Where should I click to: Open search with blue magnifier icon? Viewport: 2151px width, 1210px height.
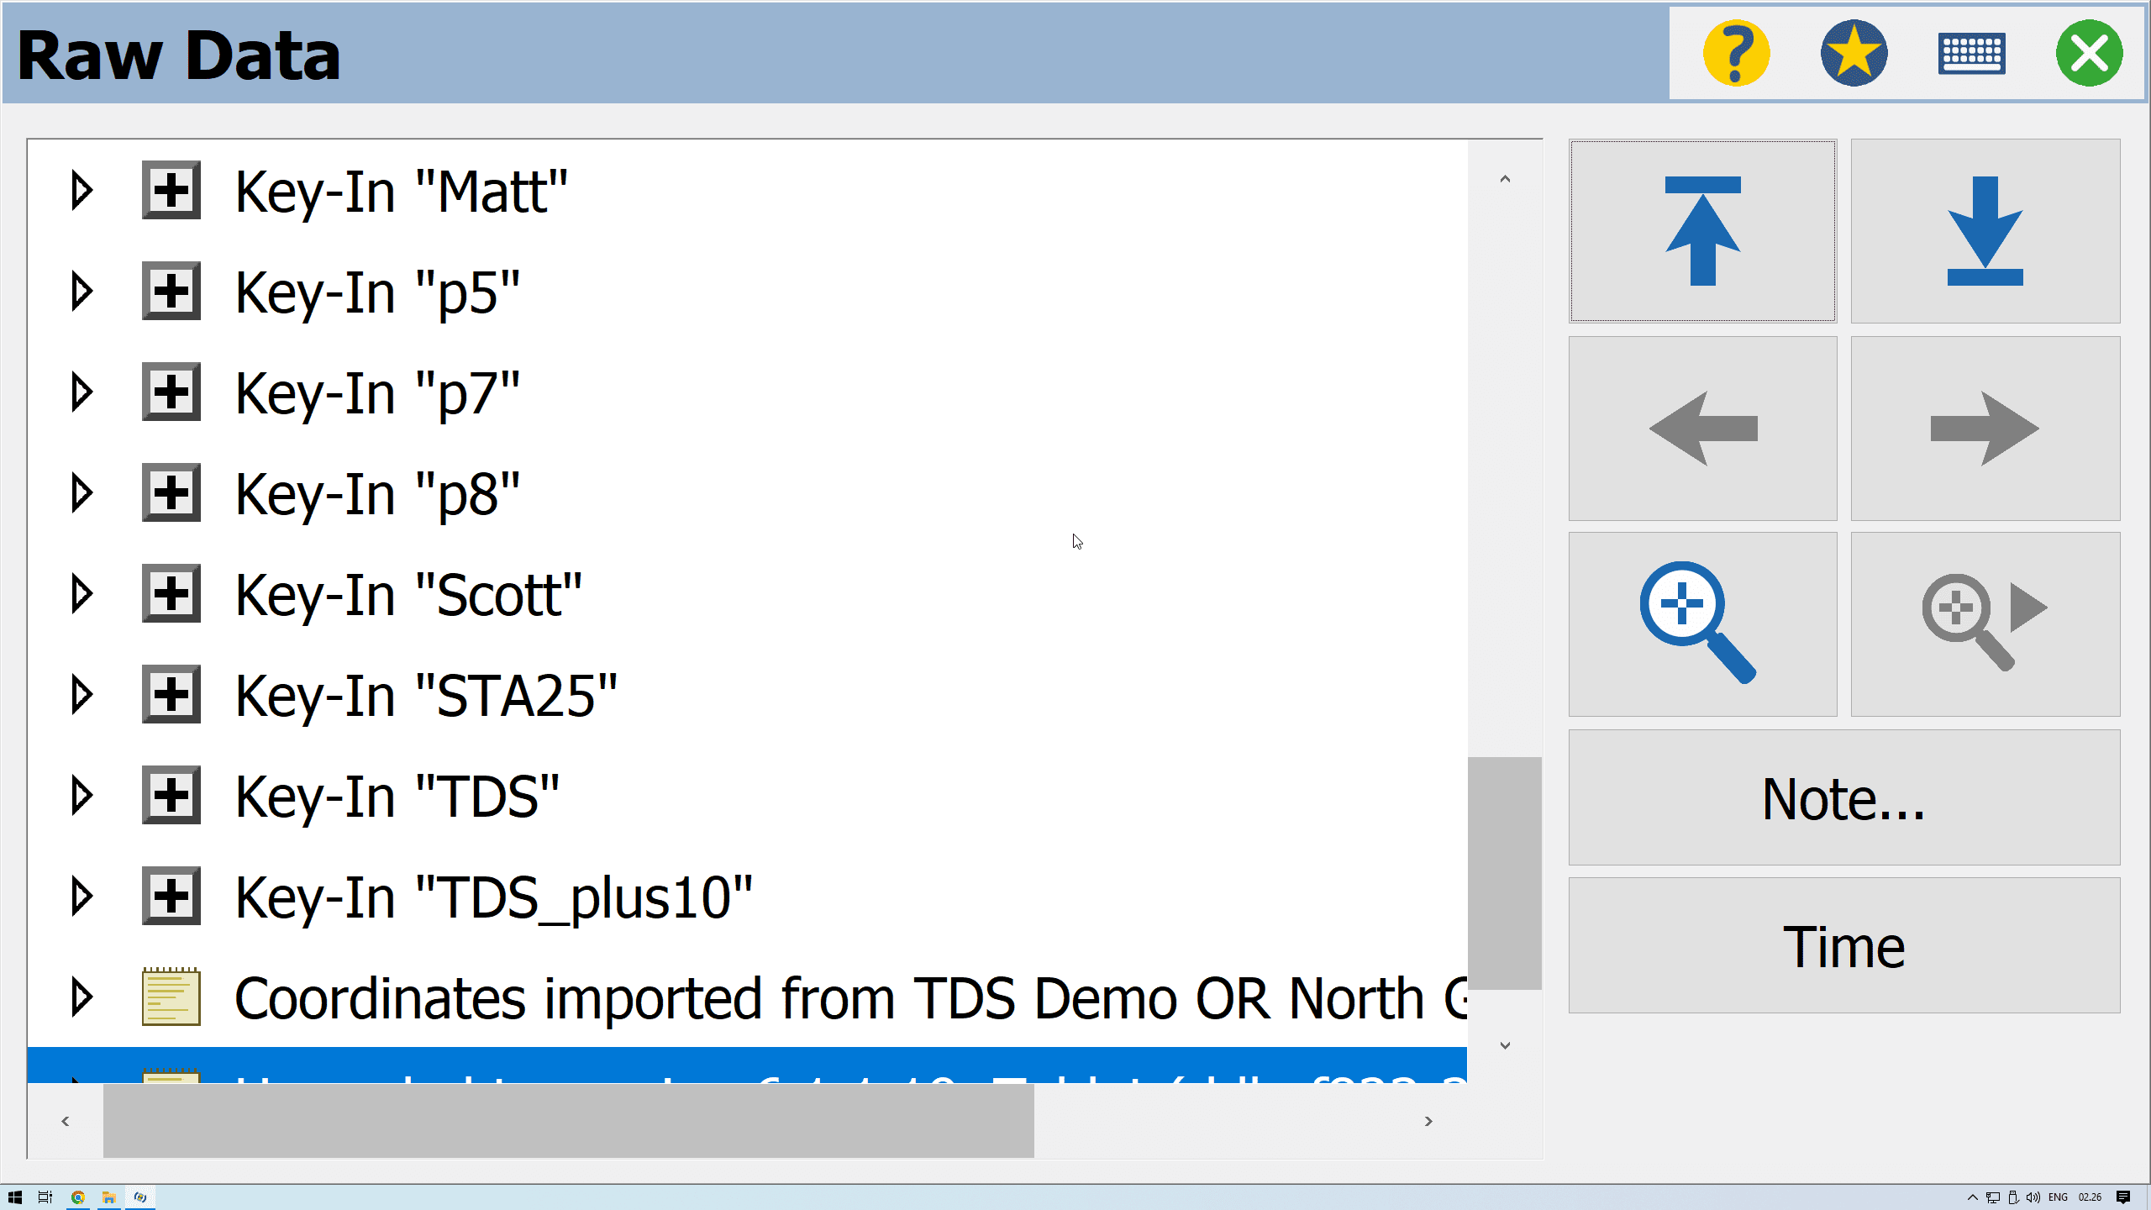click(x=1702, y=624)
